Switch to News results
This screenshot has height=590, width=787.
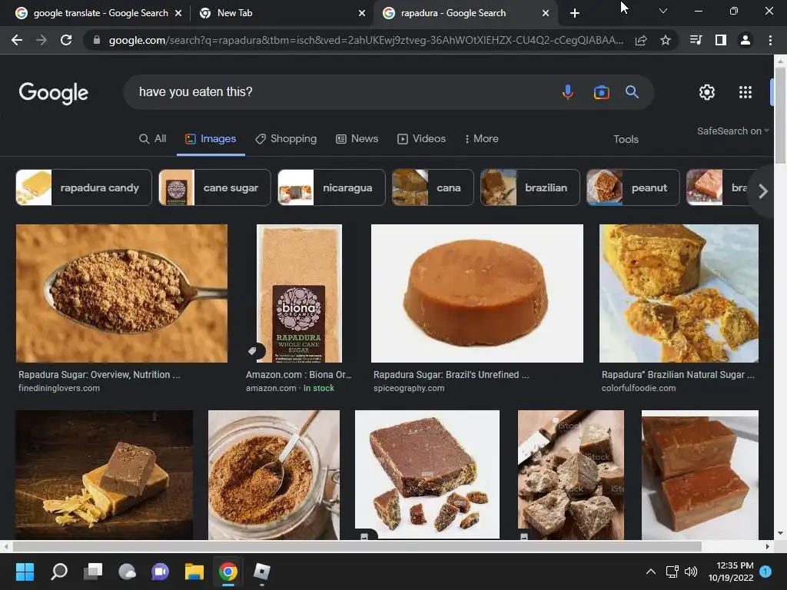click(x=357, y=139)
